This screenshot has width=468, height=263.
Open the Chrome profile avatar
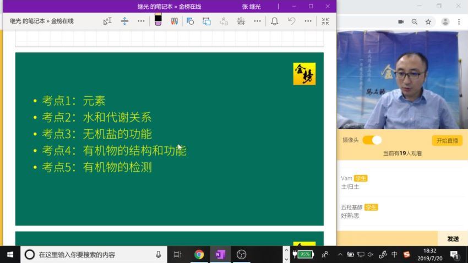click(x=445, y=22)
